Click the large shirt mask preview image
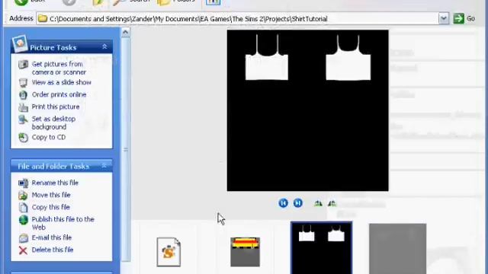Image resolution: width=488 pixels, height=274 pixels. 307,110
